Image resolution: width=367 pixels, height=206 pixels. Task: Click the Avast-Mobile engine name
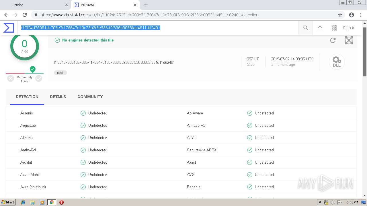pos(31,175)
